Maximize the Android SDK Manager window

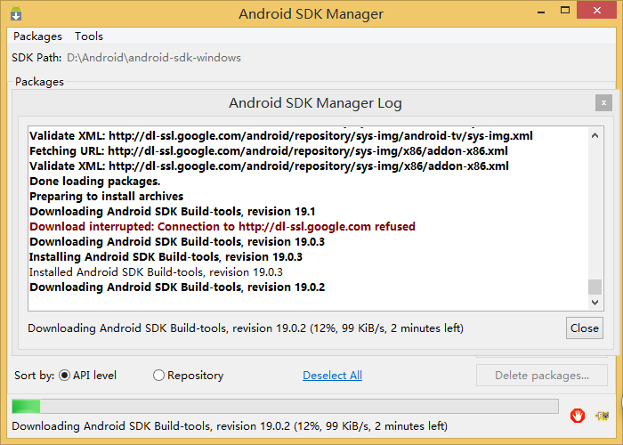point(565,11)
